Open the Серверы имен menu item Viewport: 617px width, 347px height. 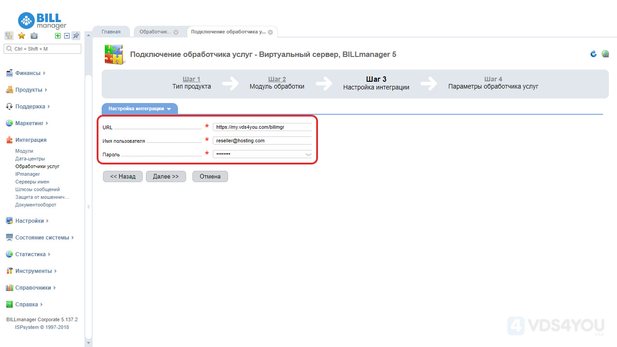coord(33,182)
